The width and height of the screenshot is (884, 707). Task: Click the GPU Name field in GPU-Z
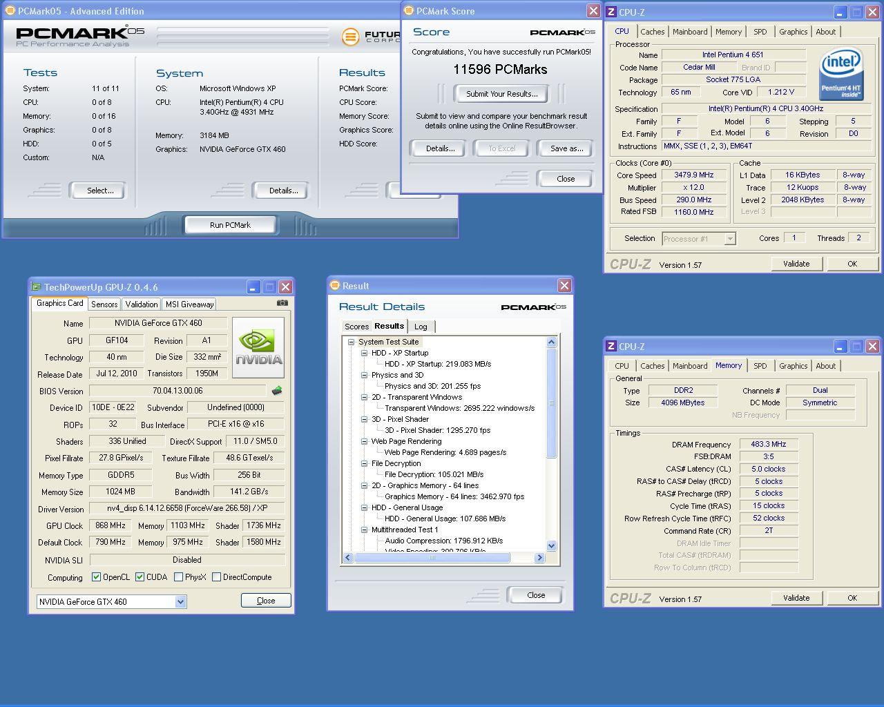[x=158, y=323]
